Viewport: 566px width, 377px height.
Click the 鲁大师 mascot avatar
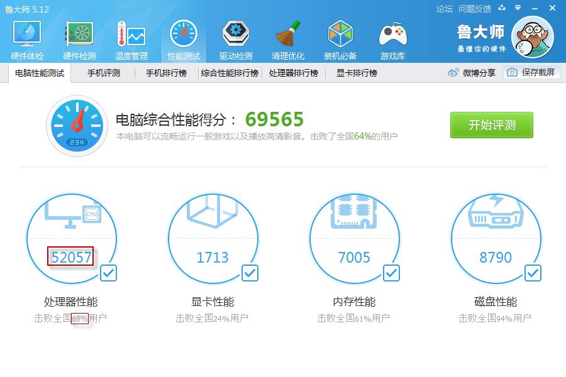click(533, 37)
